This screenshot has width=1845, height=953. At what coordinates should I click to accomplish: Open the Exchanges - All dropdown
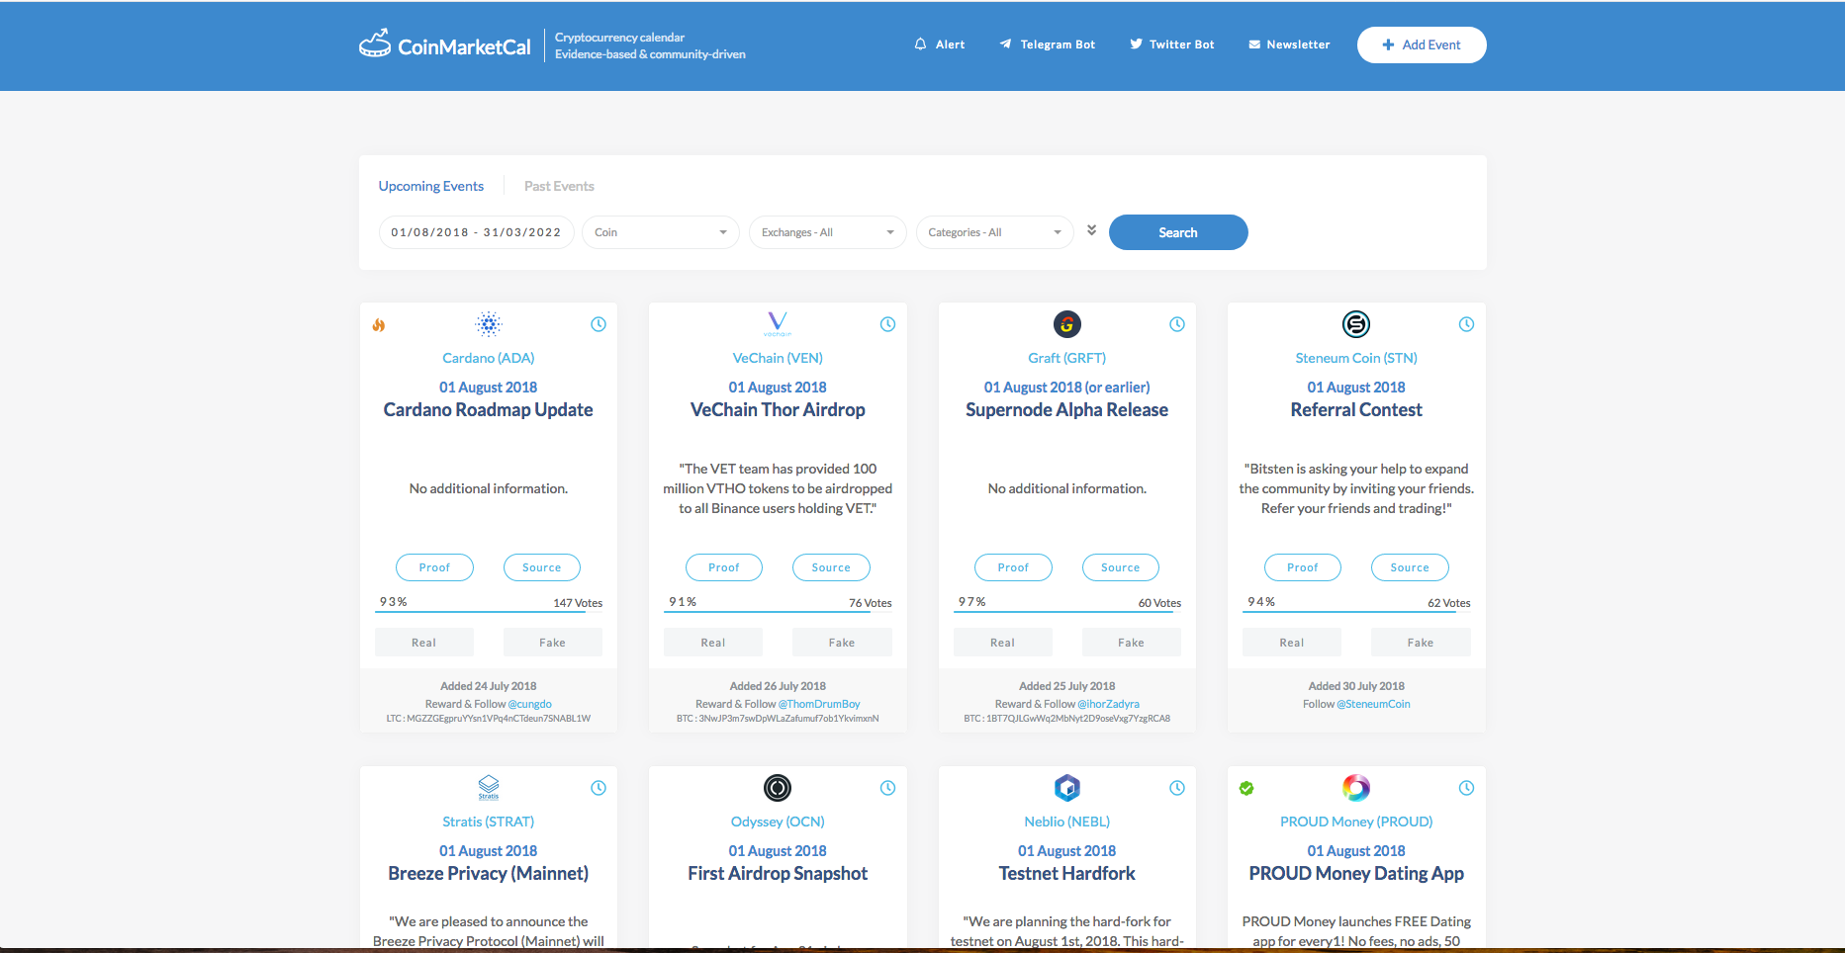(x=828, y=232)
